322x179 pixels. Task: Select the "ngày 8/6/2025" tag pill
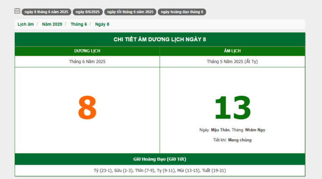(88, 12)
